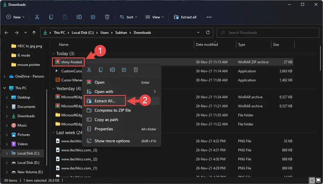Viewport: 323px width, 184px height.
Task: Refresh the Downloads folder
Action: [x=208, y=32]
